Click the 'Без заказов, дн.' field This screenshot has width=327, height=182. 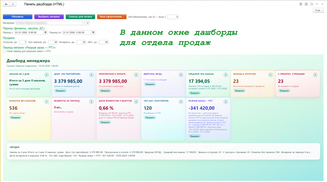point(53,42)
